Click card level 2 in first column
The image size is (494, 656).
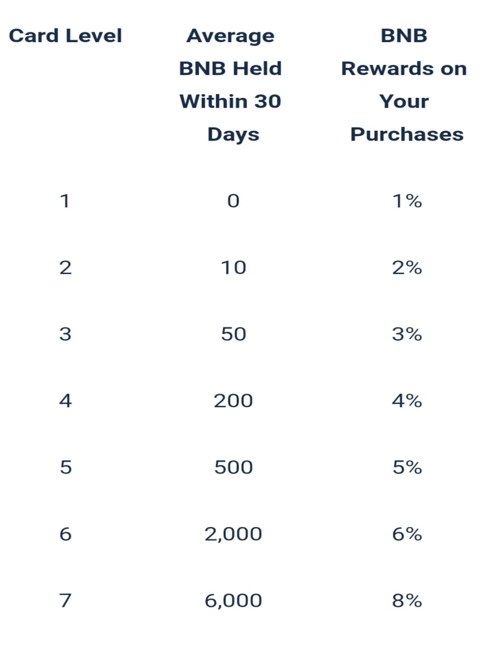(x=65, y=268)
